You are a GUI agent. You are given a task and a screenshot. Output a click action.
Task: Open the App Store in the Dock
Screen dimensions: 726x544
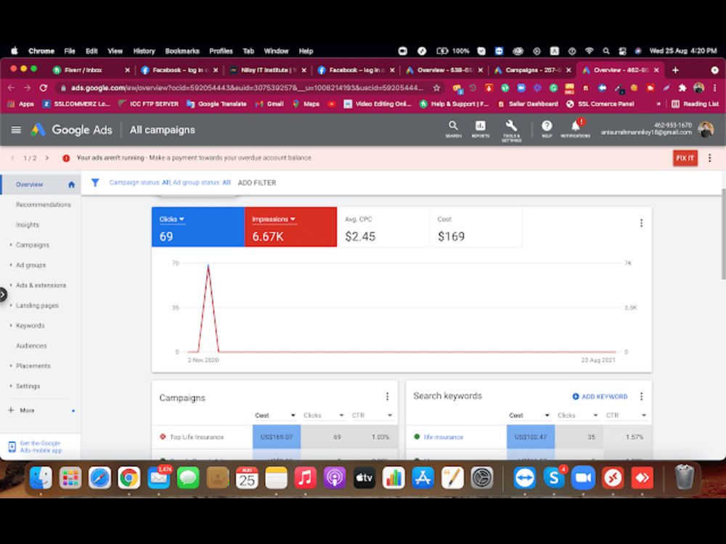coord(423,478)
